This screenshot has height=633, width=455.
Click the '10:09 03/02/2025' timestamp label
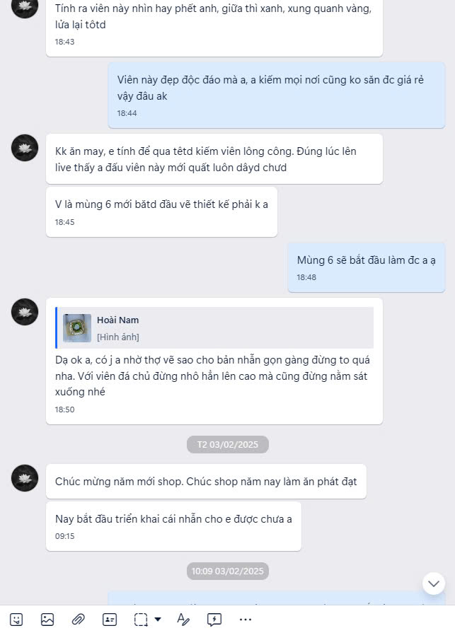228,571
